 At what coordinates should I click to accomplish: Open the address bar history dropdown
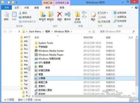point(90,32)
